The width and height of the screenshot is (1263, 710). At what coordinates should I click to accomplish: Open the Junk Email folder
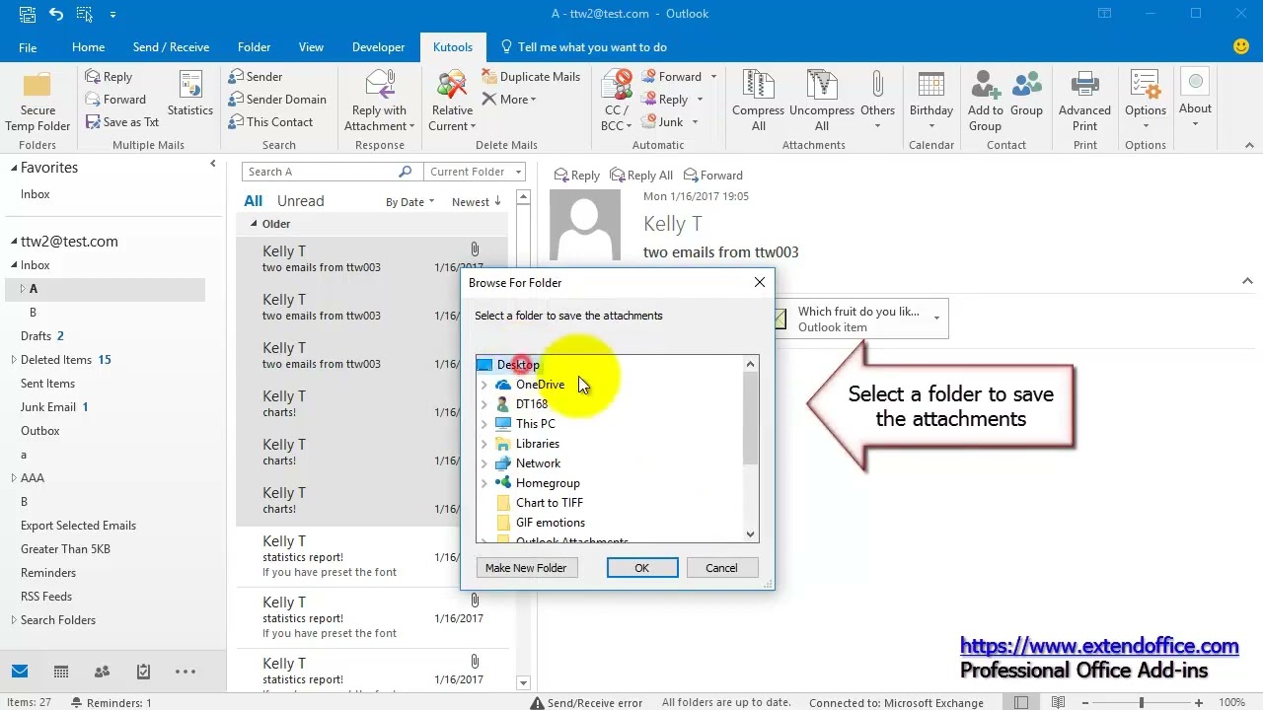48,407
